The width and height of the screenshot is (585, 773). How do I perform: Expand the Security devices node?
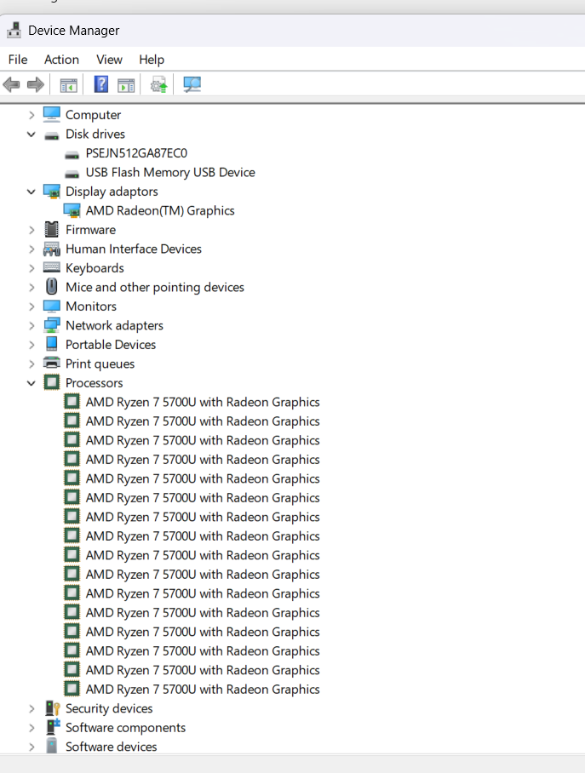(x=32, y=709)
